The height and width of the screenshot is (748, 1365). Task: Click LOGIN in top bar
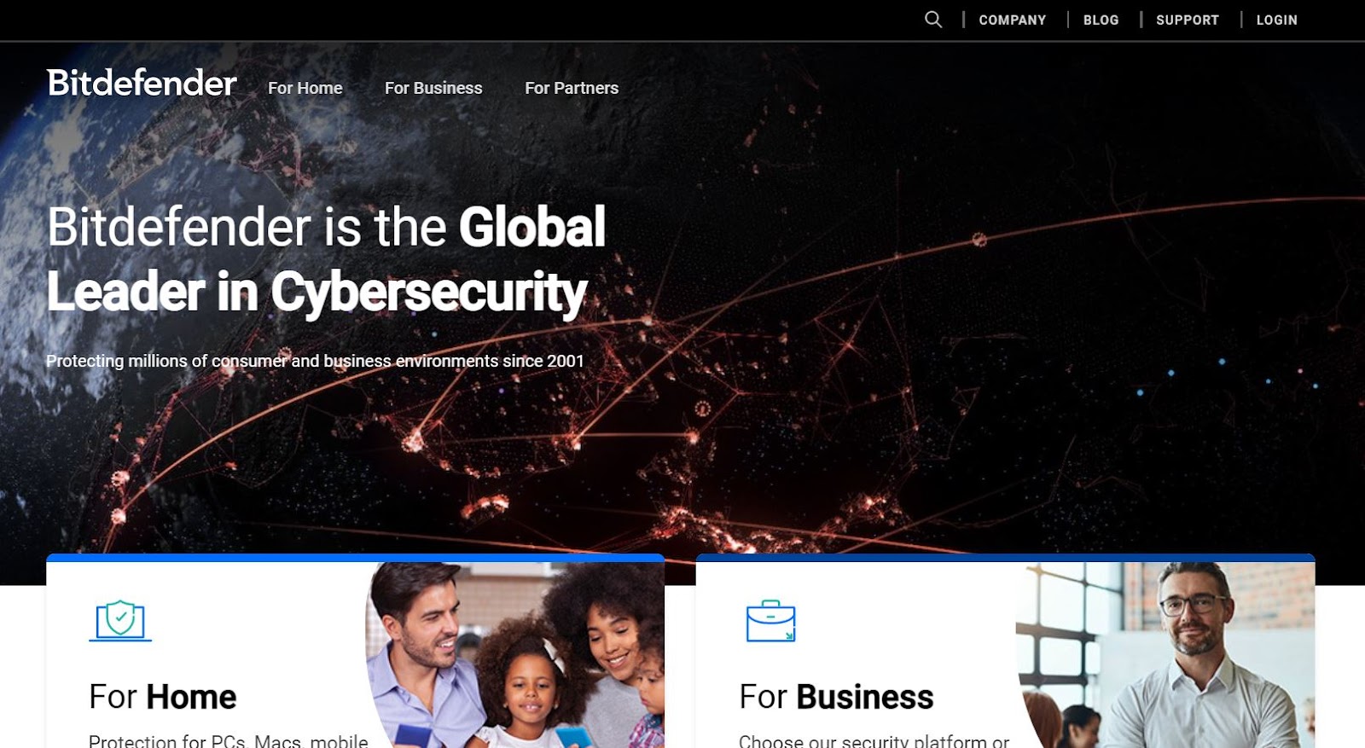tap(1276, 20)
